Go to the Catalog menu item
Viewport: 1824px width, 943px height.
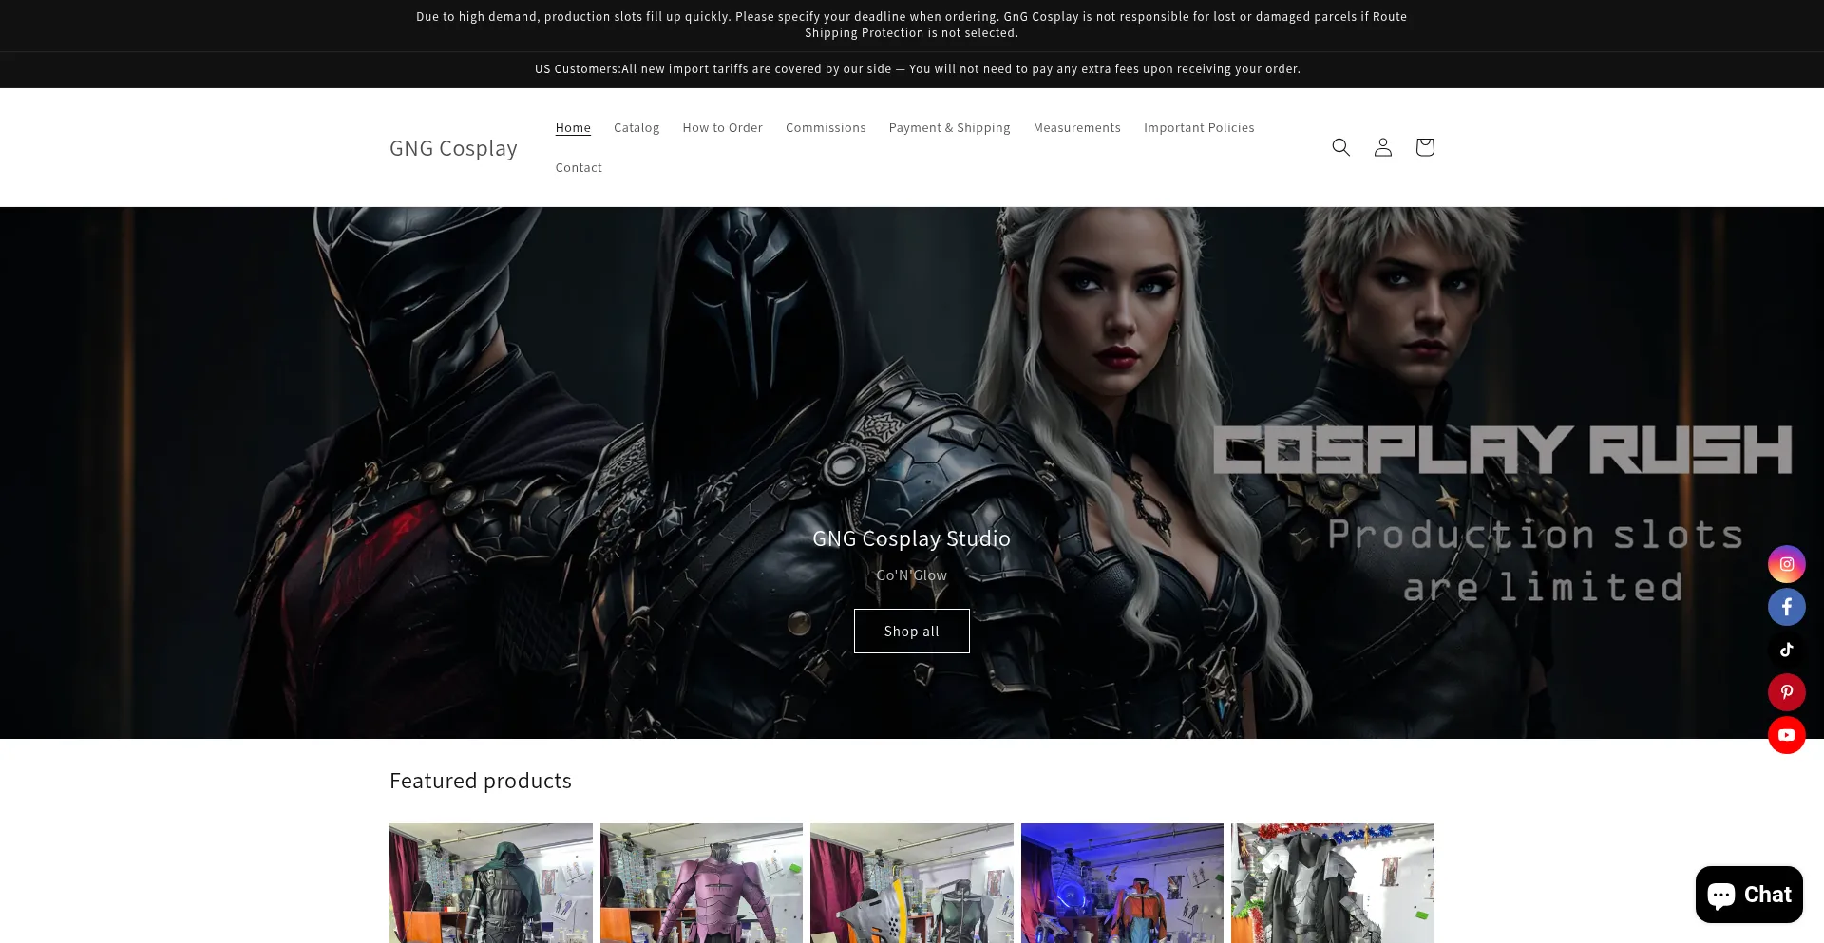[x=636, y=128]
